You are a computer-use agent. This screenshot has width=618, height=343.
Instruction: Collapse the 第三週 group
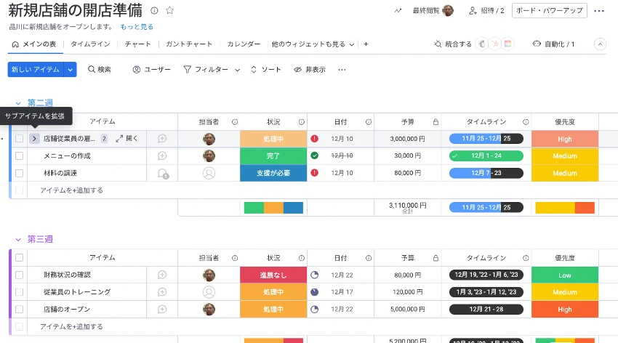[x=18, y=239]
